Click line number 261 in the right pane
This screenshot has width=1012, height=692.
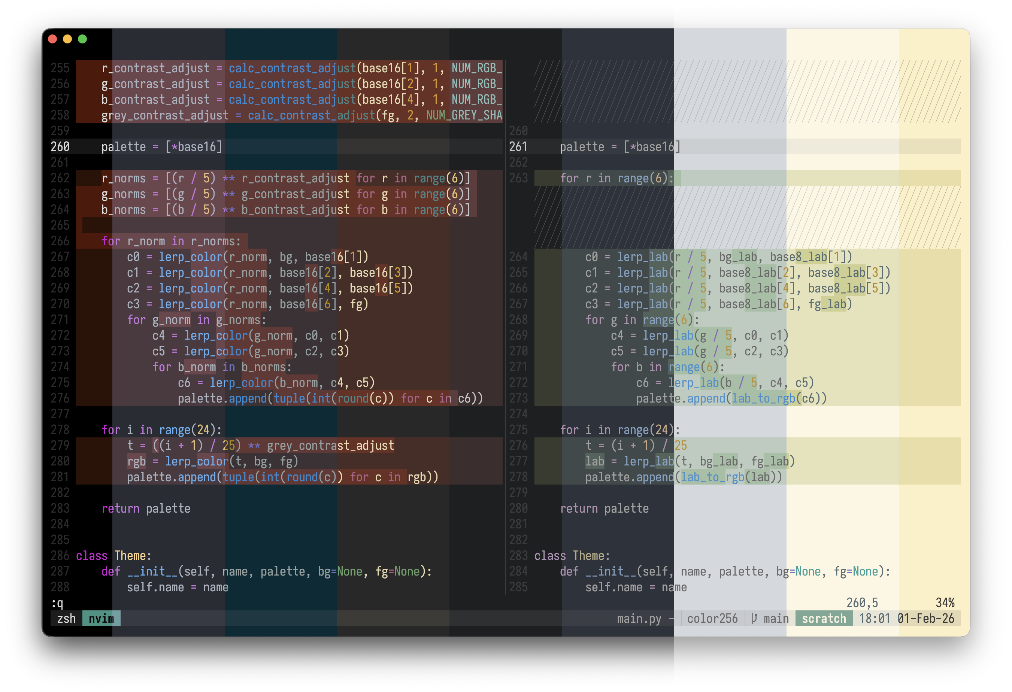519,147
